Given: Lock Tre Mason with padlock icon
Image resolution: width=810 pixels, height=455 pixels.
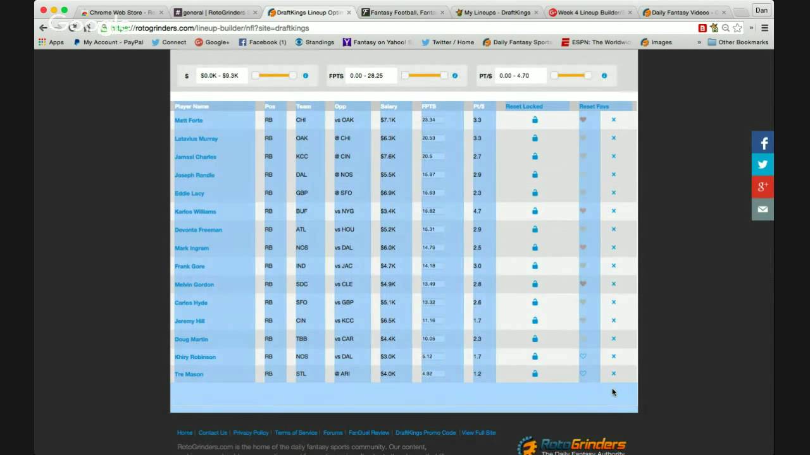Looking at the screenshot, I should 535,373.
